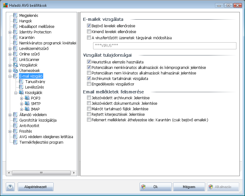Click the E-mail vizsgáló icon
245x196 pixels.
15,76
